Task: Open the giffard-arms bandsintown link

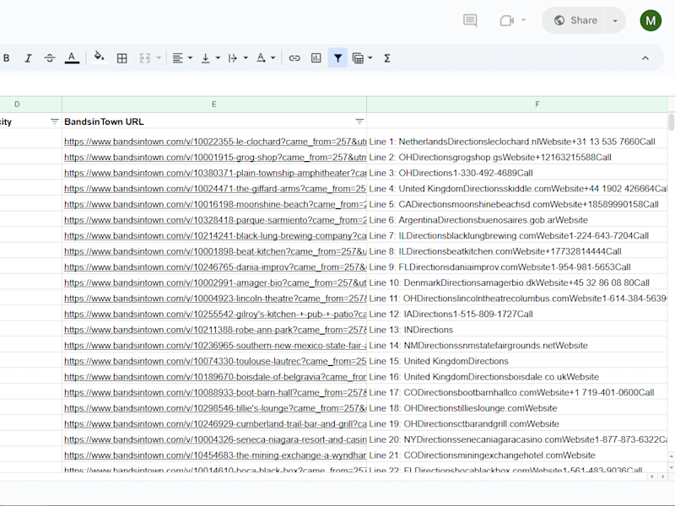Action: pyautogui.click(x=215, y=188)
